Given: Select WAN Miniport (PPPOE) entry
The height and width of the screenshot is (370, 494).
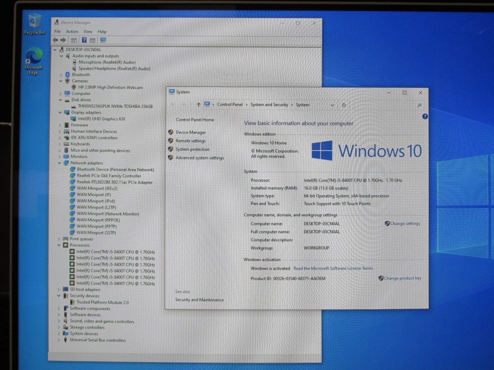Looking at the screenshot, I should point(98,220).
